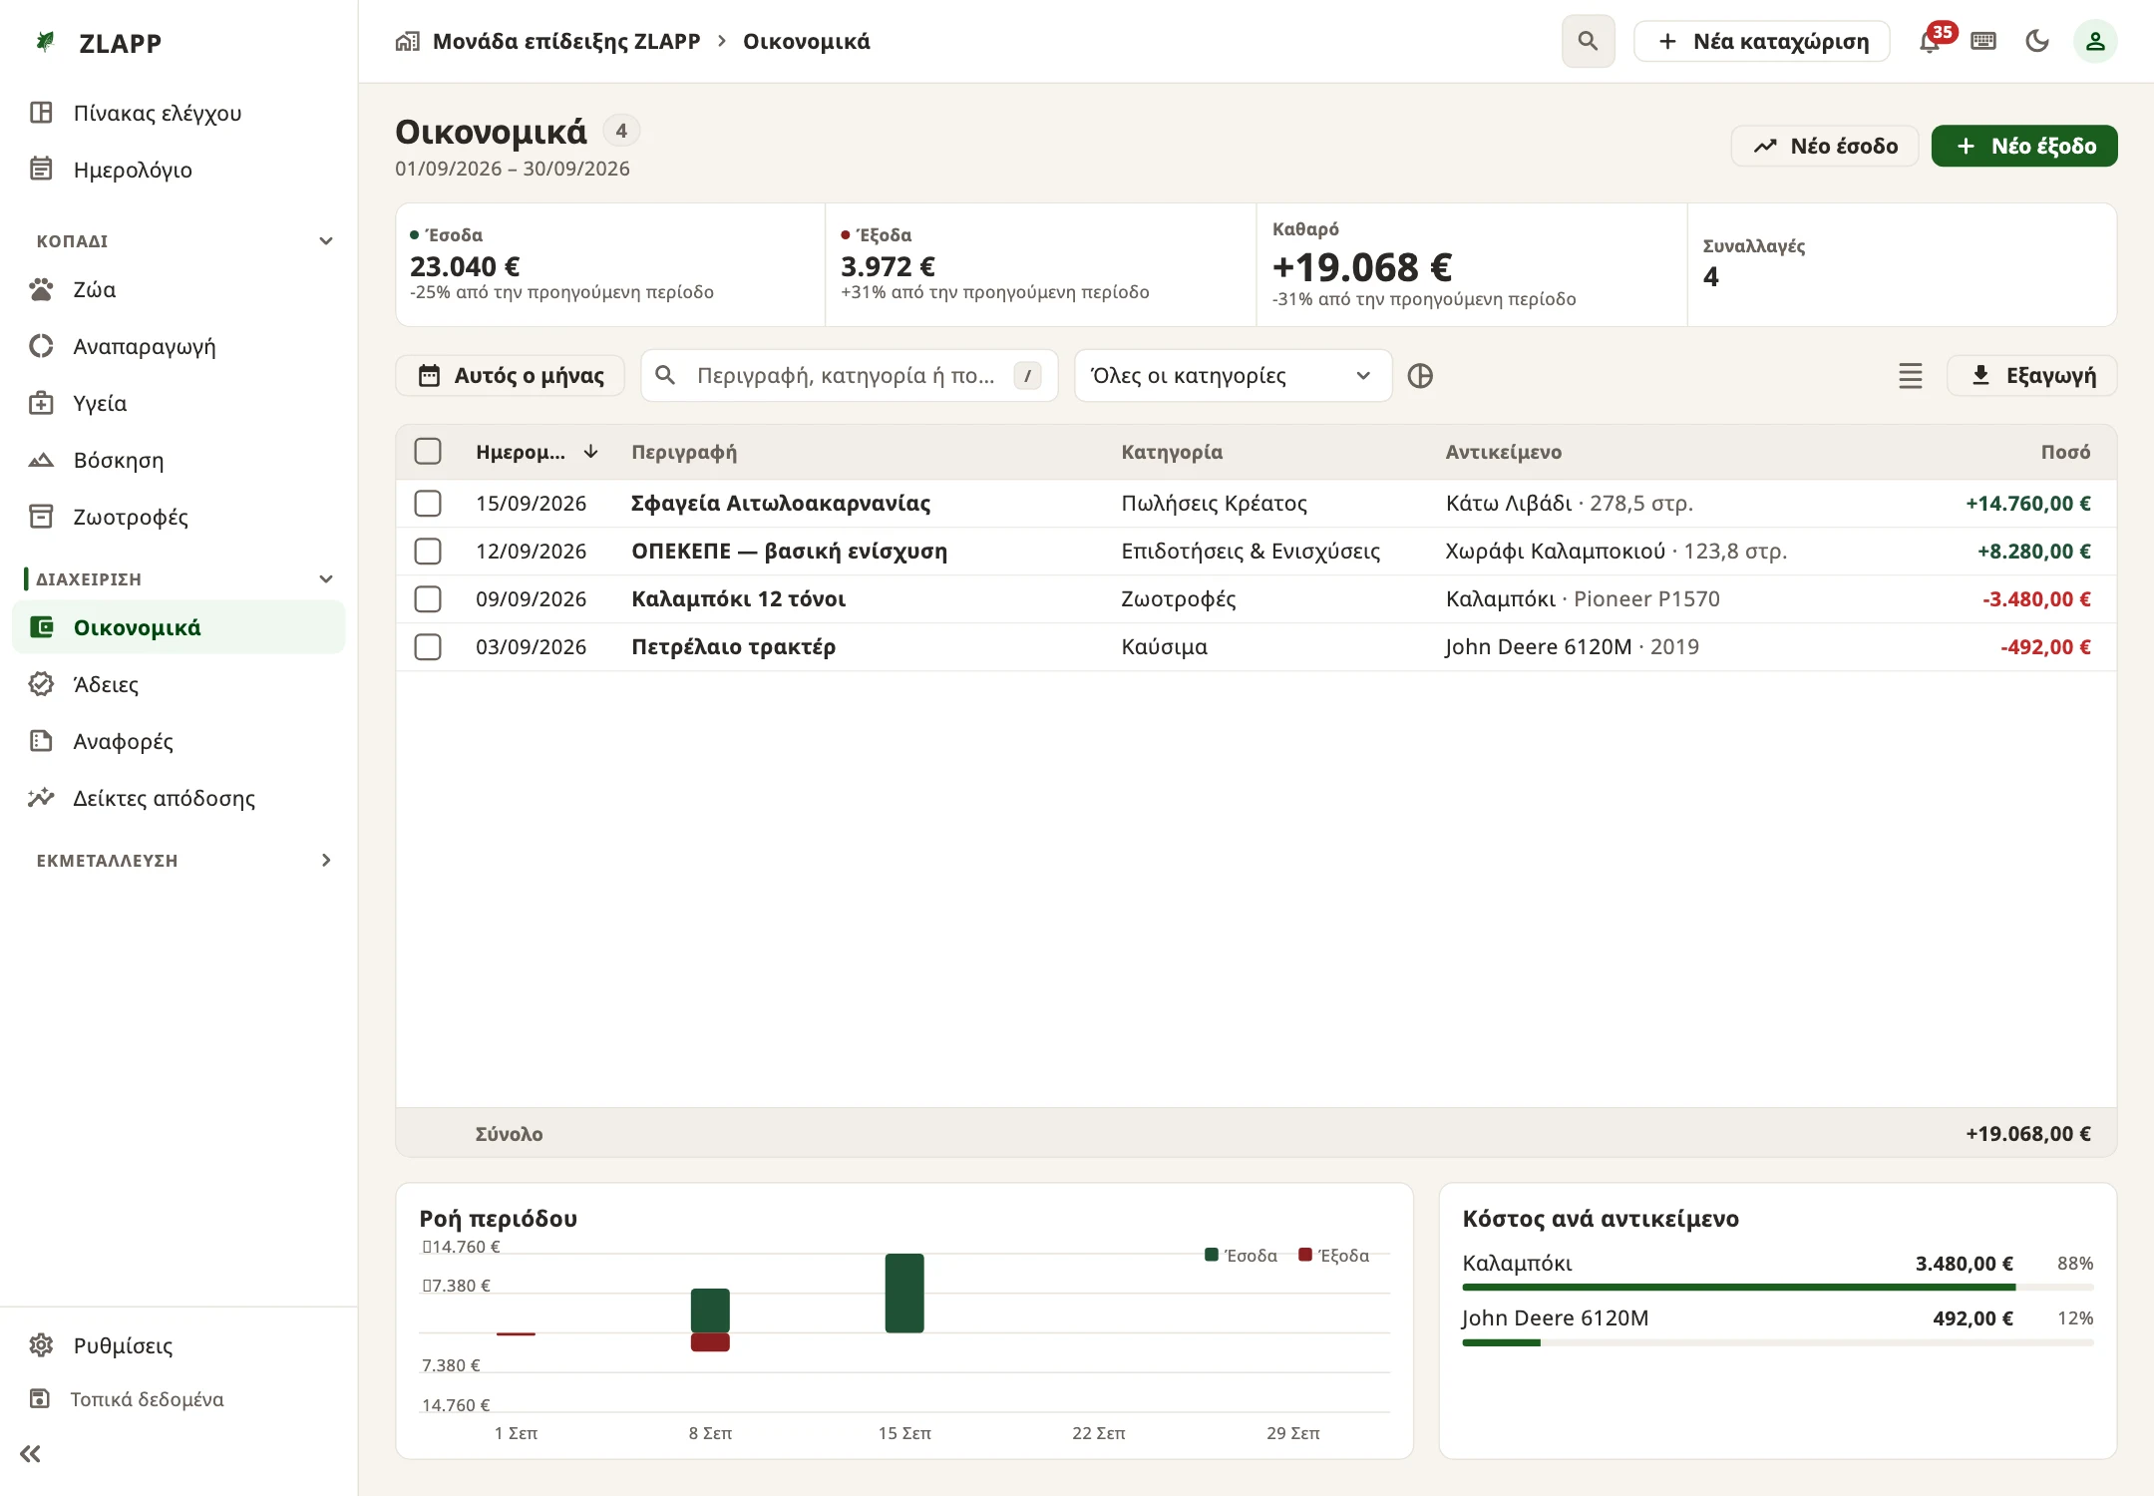Viewport: 2154px width, 1496px height.
Task: Open Ρυθμίσεις in sidebar
Action: click(179, 1345)
